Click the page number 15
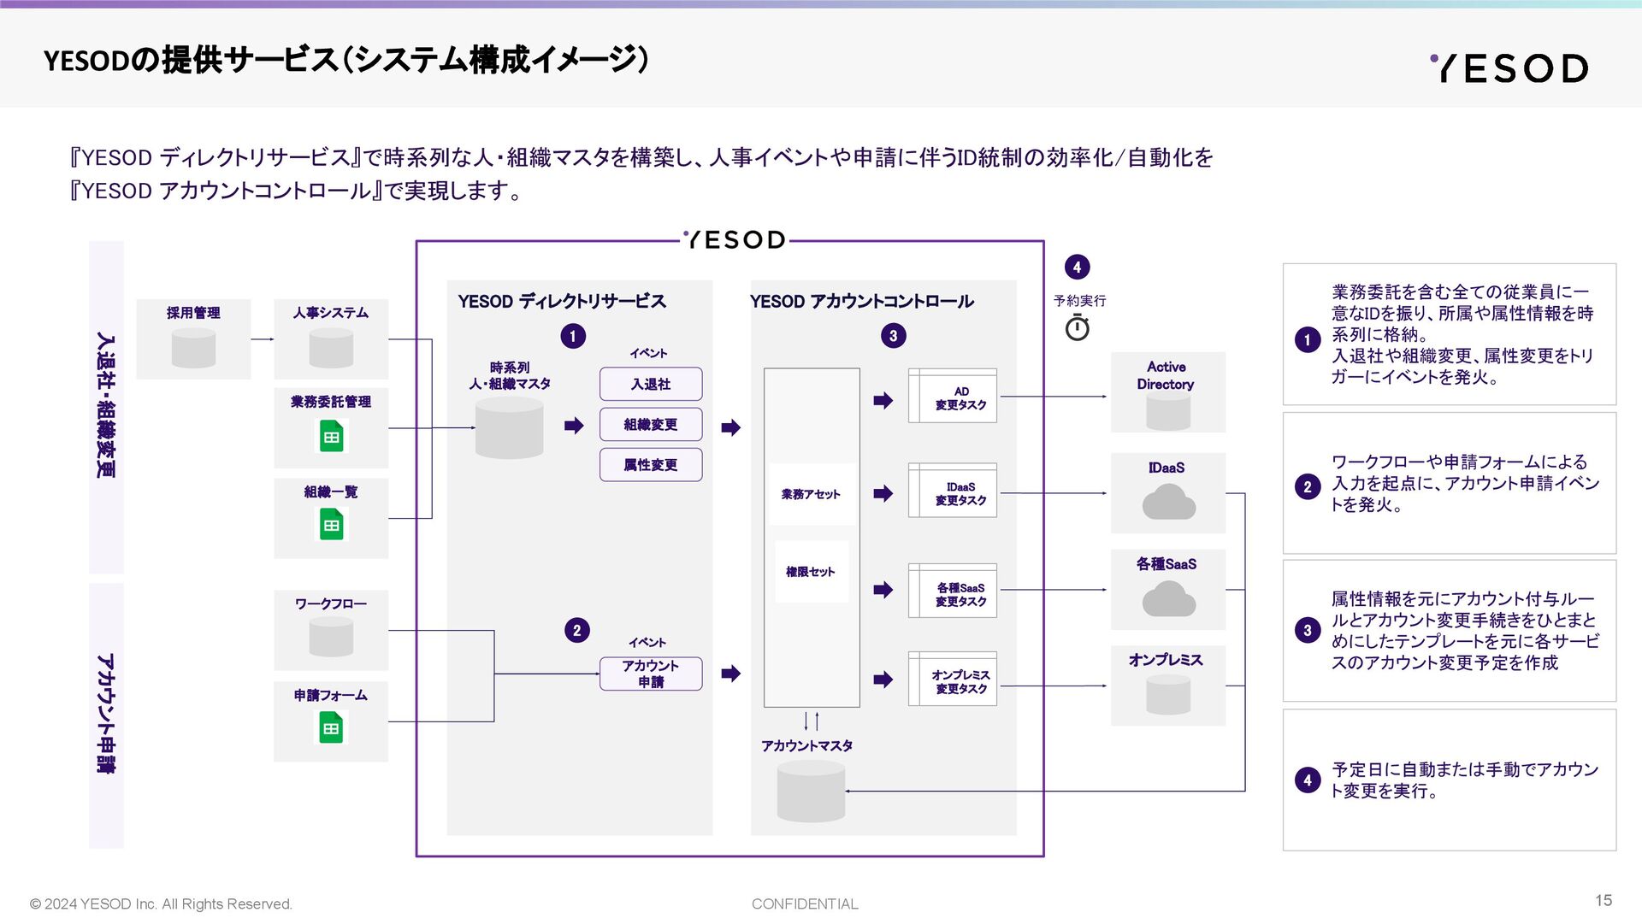This screenshot has width=1642, height=924. point(1604,900)
